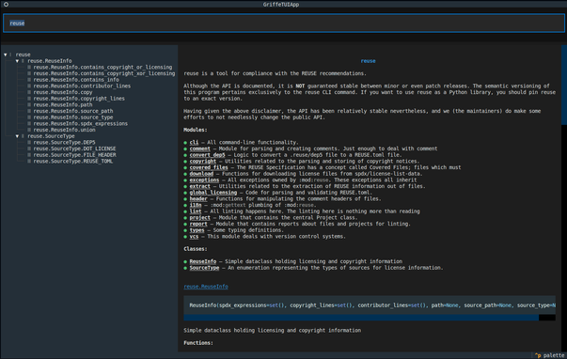Focus the search input containing reuse
Viewport: 567px width, 359px height.
pyautogui.click(x=284, y=23)
